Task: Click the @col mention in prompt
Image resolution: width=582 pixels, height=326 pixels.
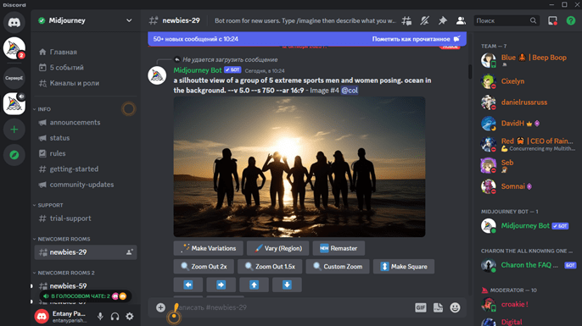Action: [x=350, y=91]
